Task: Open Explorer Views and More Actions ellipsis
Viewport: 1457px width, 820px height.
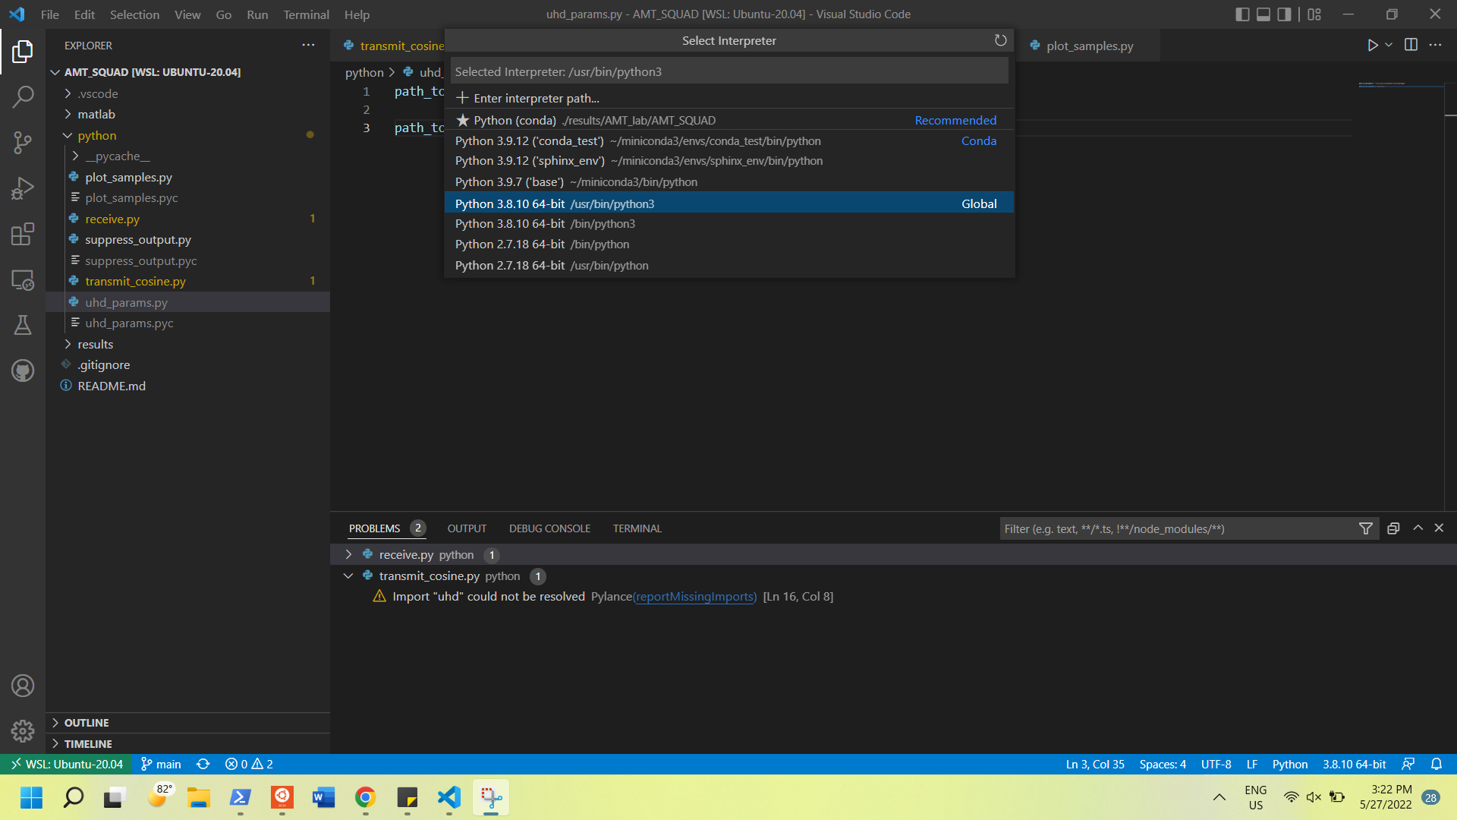Action: coord(308,45)
